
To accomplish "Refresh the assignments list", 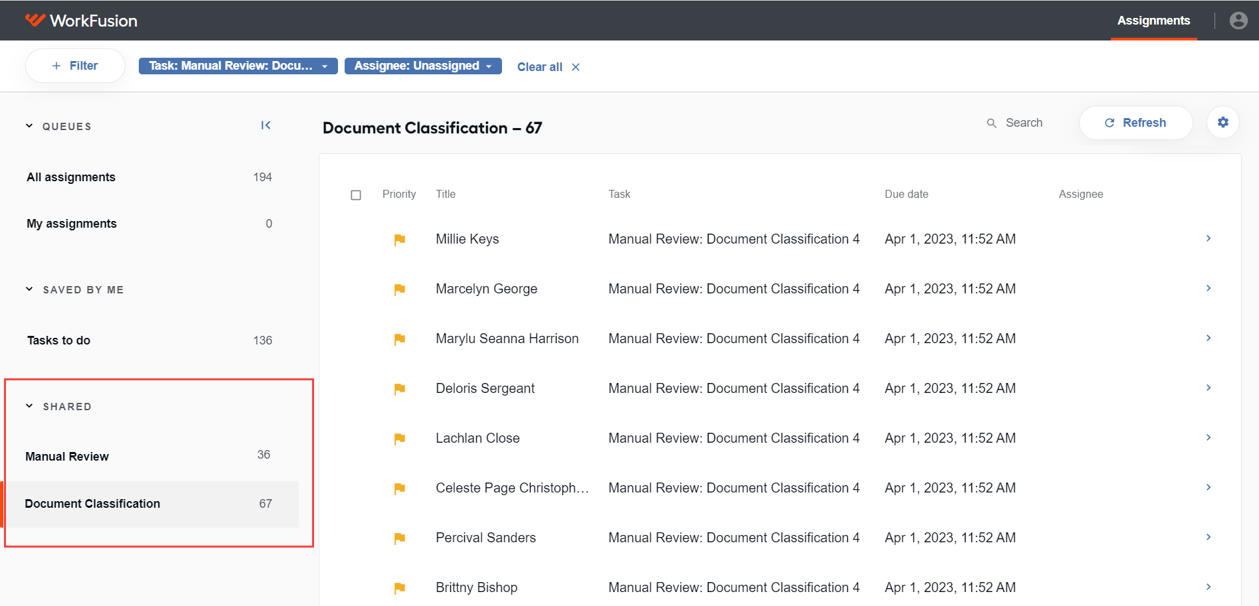I will point(1135,123).
